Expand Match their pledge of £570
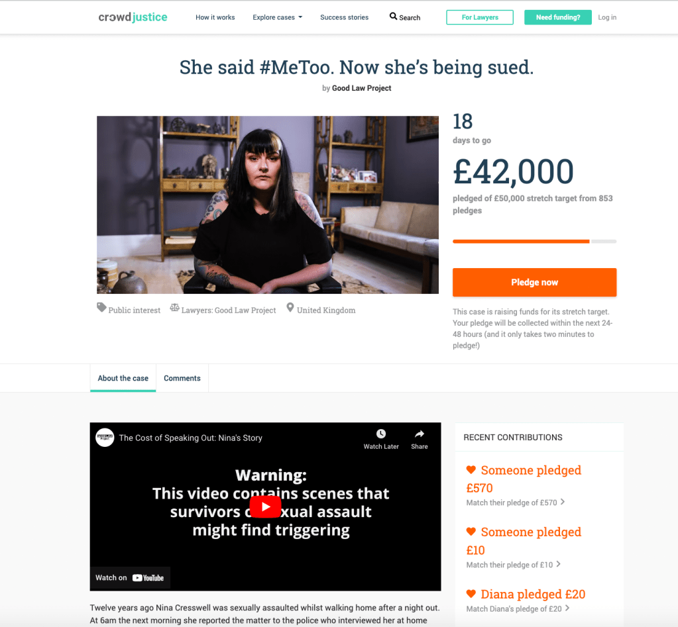The height and width of the screenshot is (627, 678). click(516, 503)
